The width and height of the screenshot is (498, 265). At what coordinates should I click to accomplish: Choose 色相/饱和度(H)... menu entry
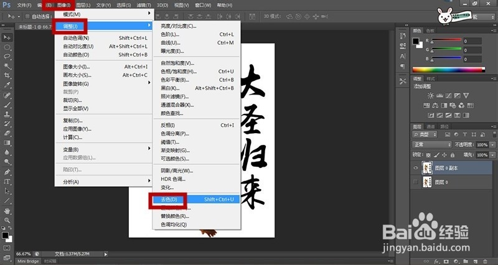(x=196, y=72)
